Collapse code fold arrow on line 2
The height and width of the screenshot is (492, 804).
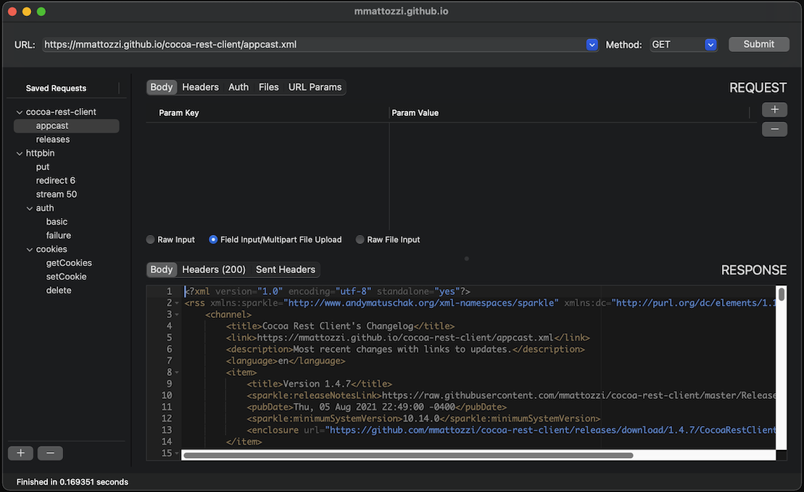pos(177,303)
